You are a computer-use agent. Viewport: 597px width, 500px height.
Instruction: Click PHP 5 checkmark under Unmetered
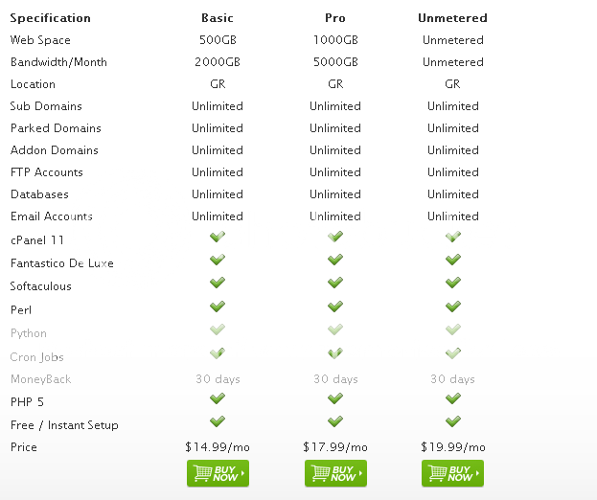(x=453, y=398)
